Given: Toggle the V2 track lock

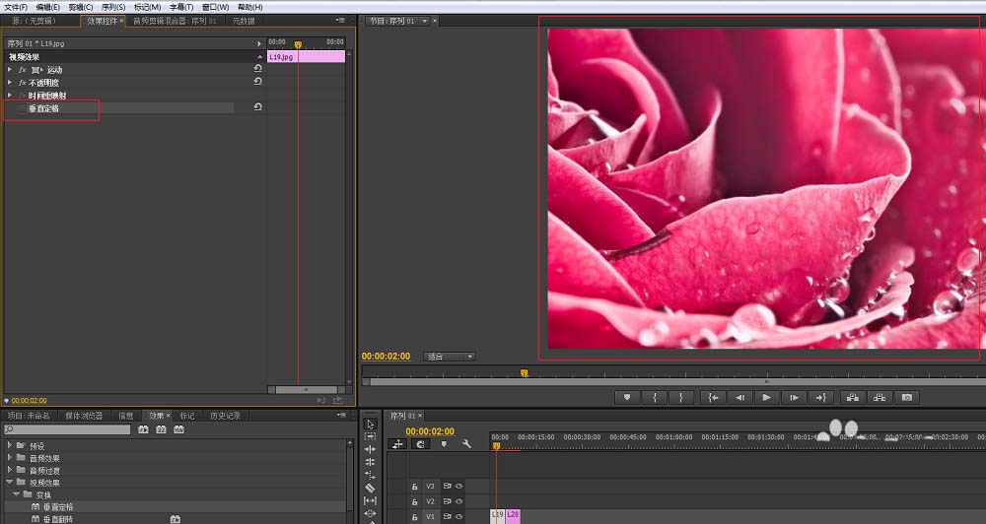Looking at the screenshot, I should click(x=415, y=501).
